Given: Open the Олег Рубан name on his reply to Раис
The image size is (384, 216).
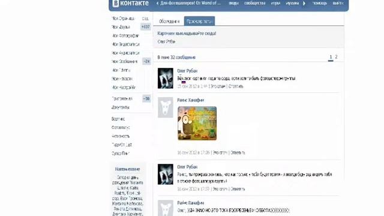Looking at the screenshot, I should 187,167.
